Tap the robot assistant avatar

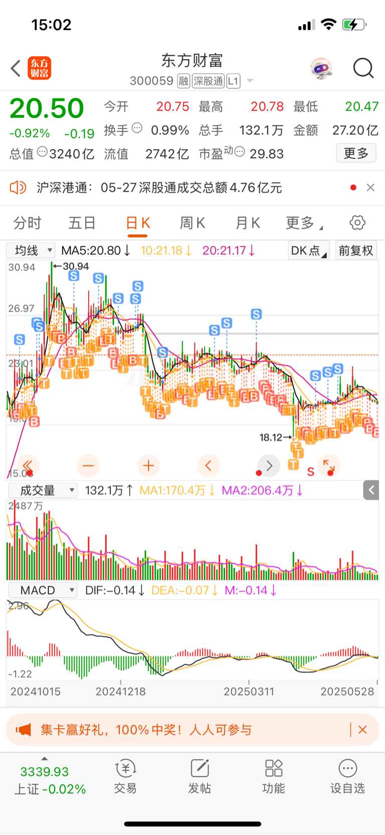click(x=321, y=68)
